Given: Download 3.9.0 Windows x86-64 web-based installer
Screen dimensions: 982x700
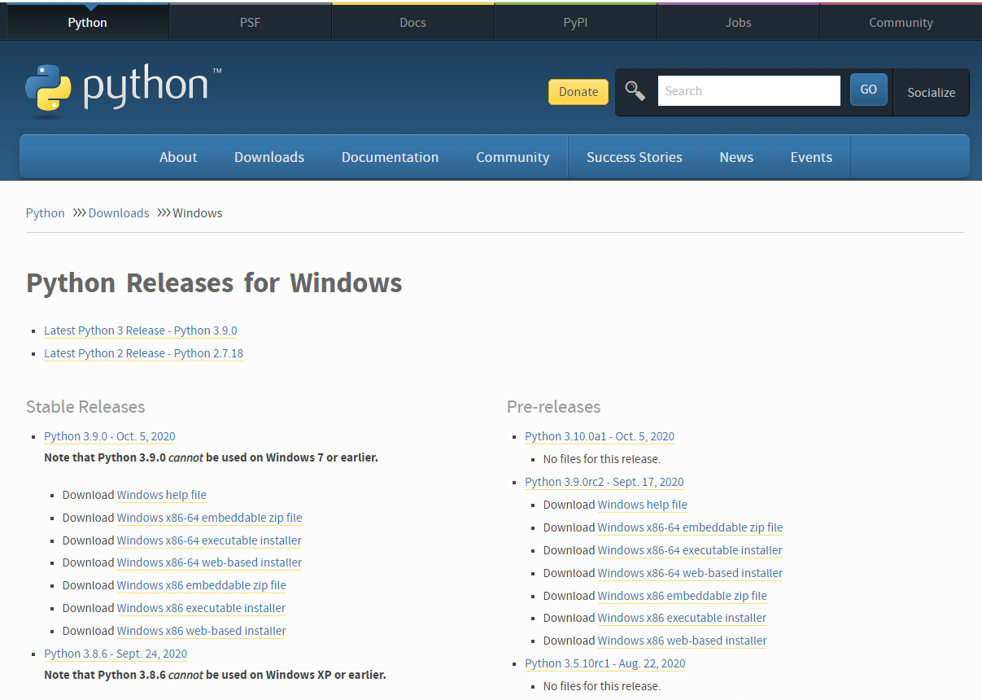Looking at the screenshot, I should point(209,562).
